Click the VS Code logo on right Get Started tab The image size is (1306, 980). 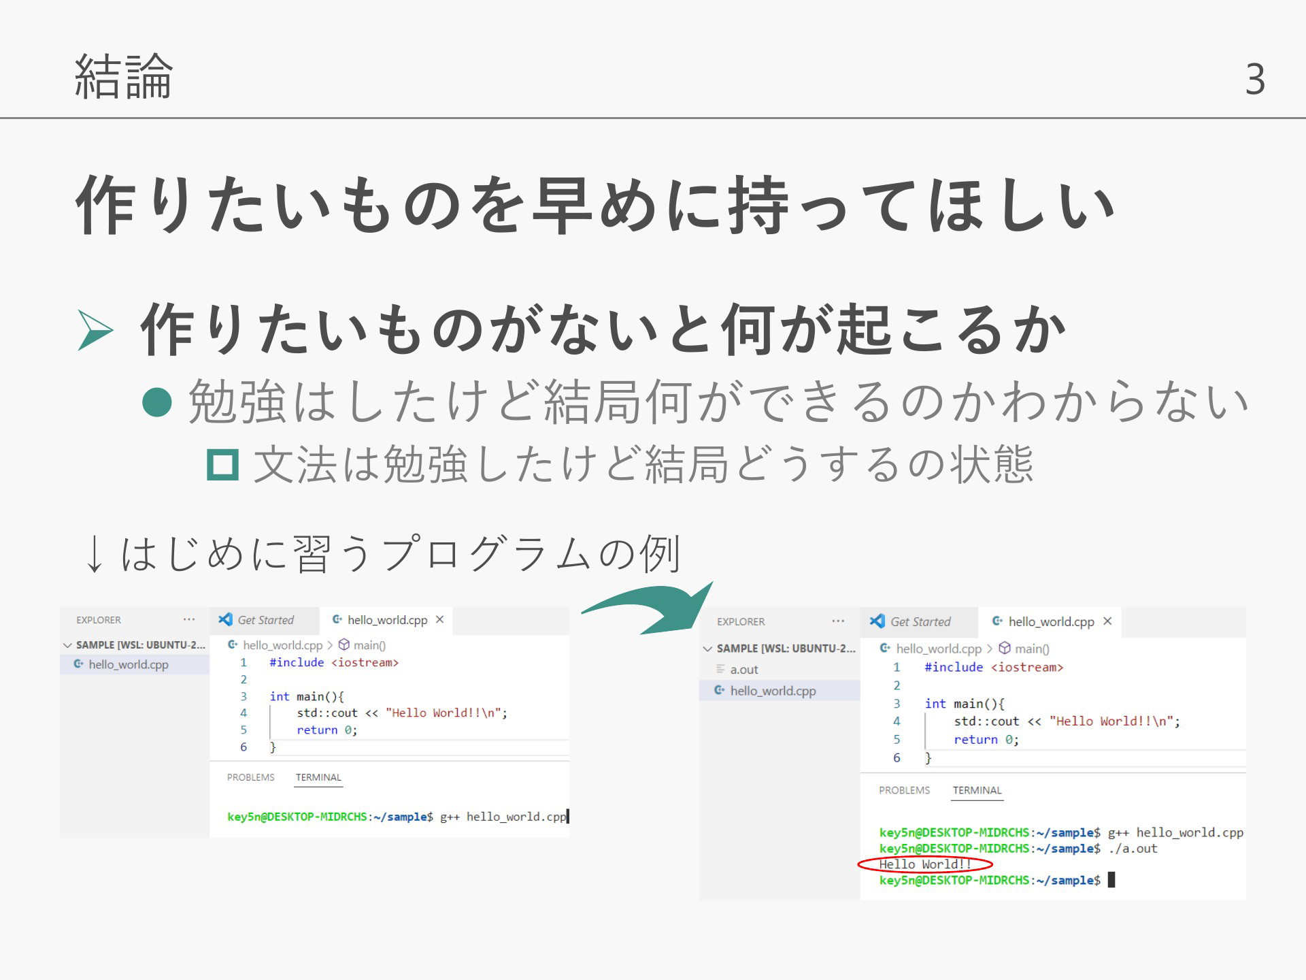(x=877, y=621)
